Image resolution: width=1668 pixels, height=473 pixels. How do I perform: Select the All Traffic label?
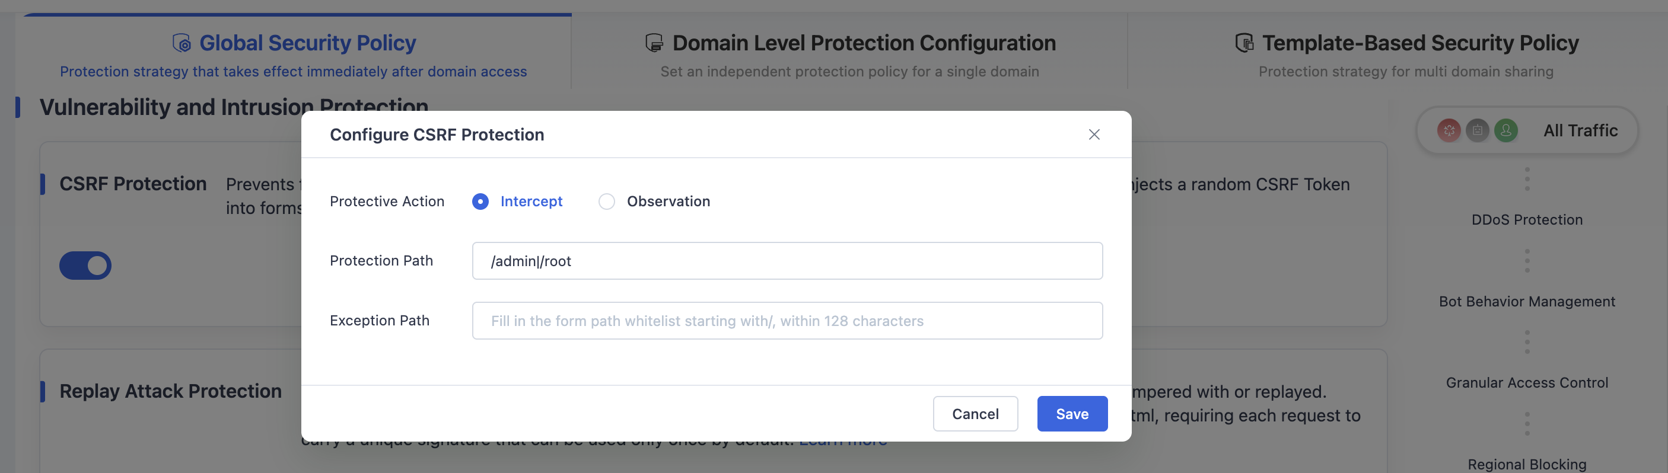click(1580, 131)
